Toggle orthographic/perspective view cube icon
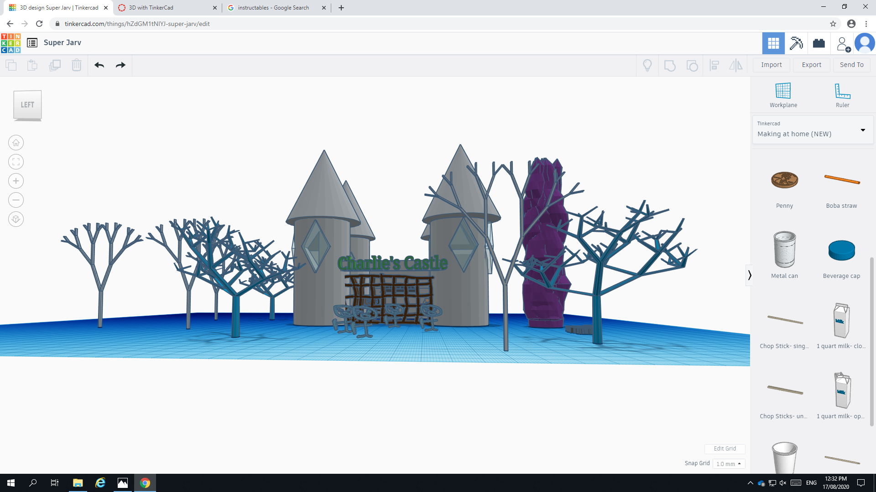Viewport: 876px width, 492px height. point(16,219)
